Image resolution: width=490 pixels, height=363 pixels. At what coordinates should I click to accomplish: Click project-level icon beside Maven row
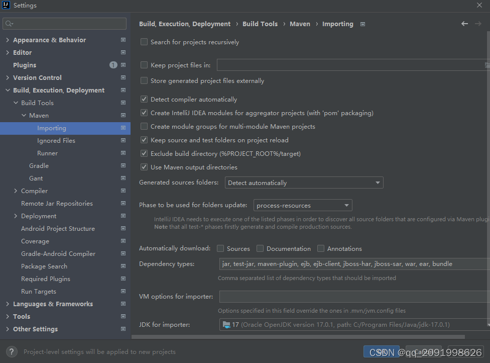point(123,115)
